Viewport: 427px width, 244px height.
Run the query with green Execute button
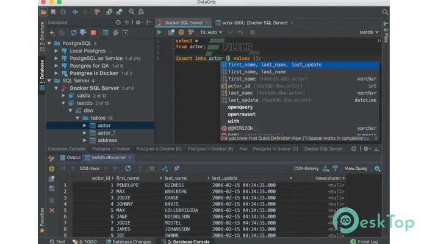click(159, 32)
